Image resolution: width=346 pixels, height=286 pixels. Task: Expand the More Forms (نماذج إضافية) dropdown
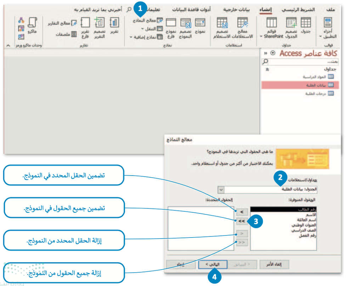click(146, 37)
